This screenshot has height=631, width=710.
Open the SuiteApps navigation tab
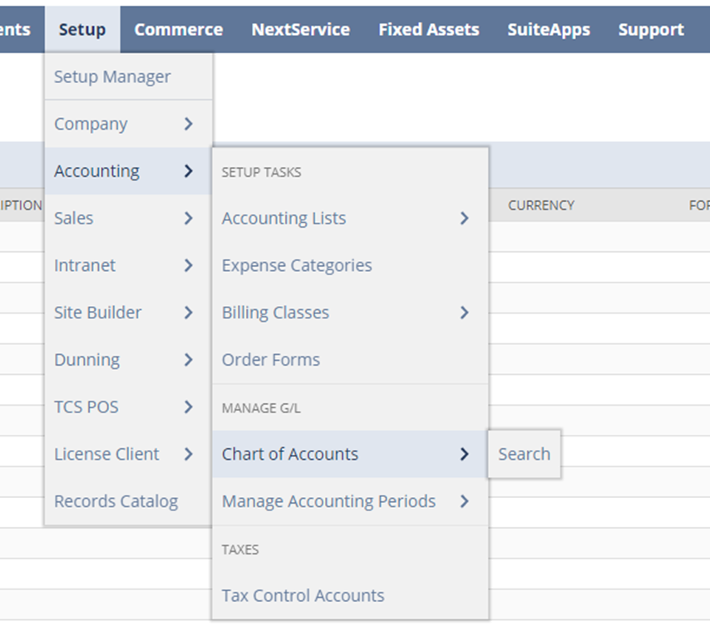click(549, 30)
